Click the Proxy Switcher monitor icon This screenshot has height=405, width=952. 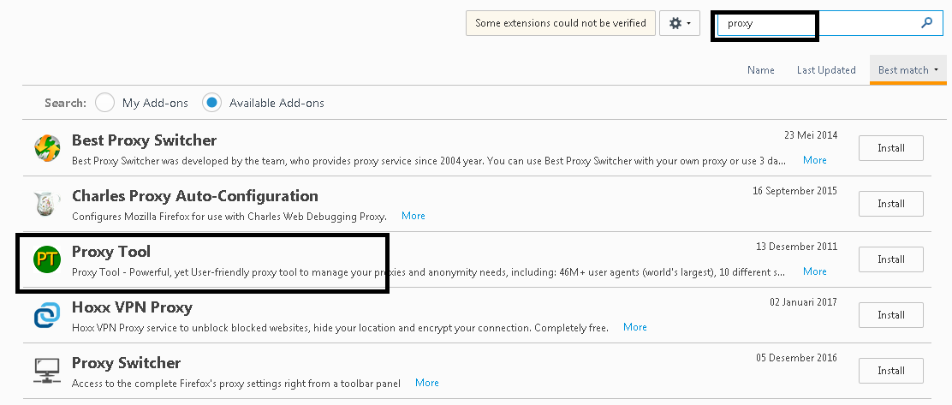coord(47,371)
